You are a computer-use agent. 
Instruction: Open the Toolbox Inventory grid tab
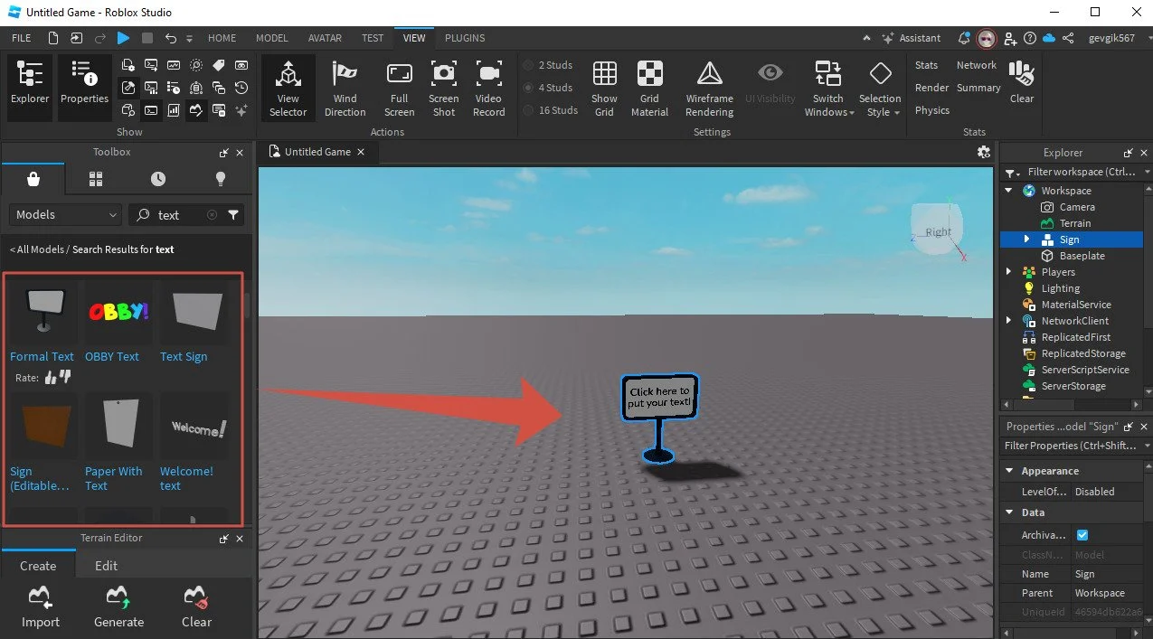[96, 179]
